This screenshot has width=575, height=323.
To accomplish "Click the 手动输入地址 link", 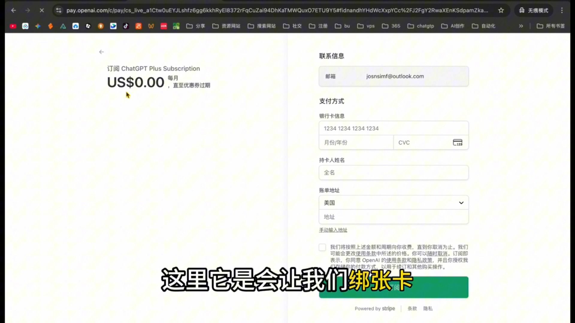I will 333,230.
